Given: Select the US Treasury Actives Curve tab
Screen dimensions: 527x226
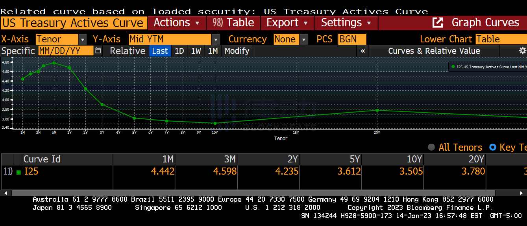Looking at the screenshot, I should [74, 23].
